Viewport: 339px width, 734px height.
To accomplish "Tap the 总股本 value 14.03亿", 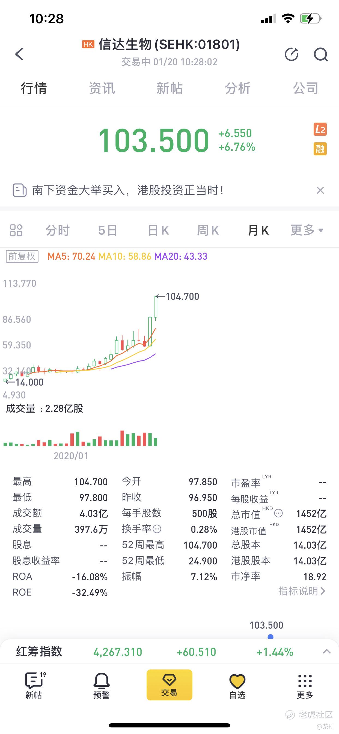I will coord(310,545).
